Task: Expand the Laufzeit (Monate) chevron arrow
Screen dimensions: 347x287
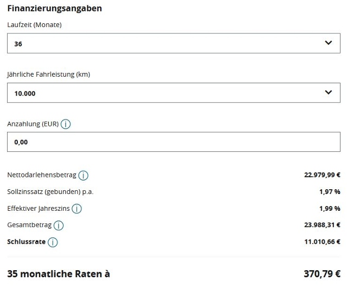Action: 329,43
